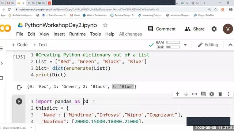234x132 pixels.
Task: Go forward in browser history
Action: click(3, 10)
